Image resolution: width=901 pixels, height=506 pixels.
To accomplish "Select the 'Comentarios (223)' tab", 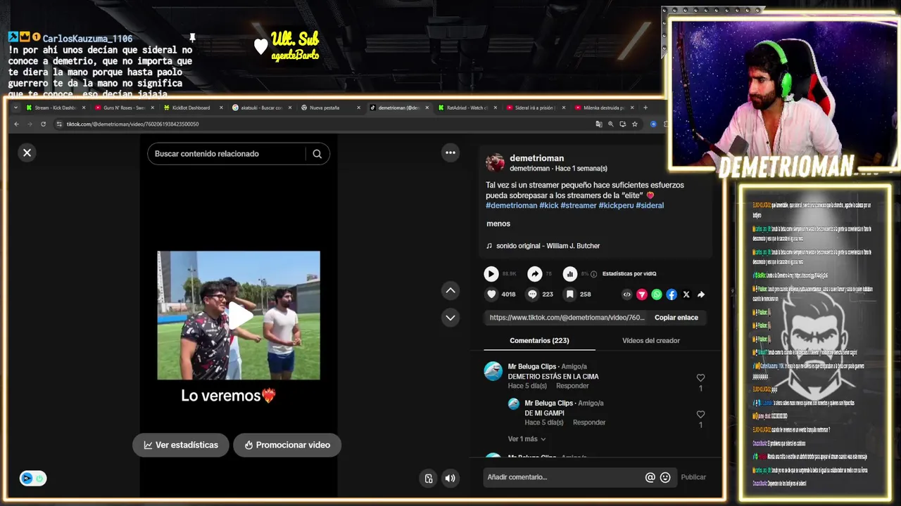I will (539, 341).
